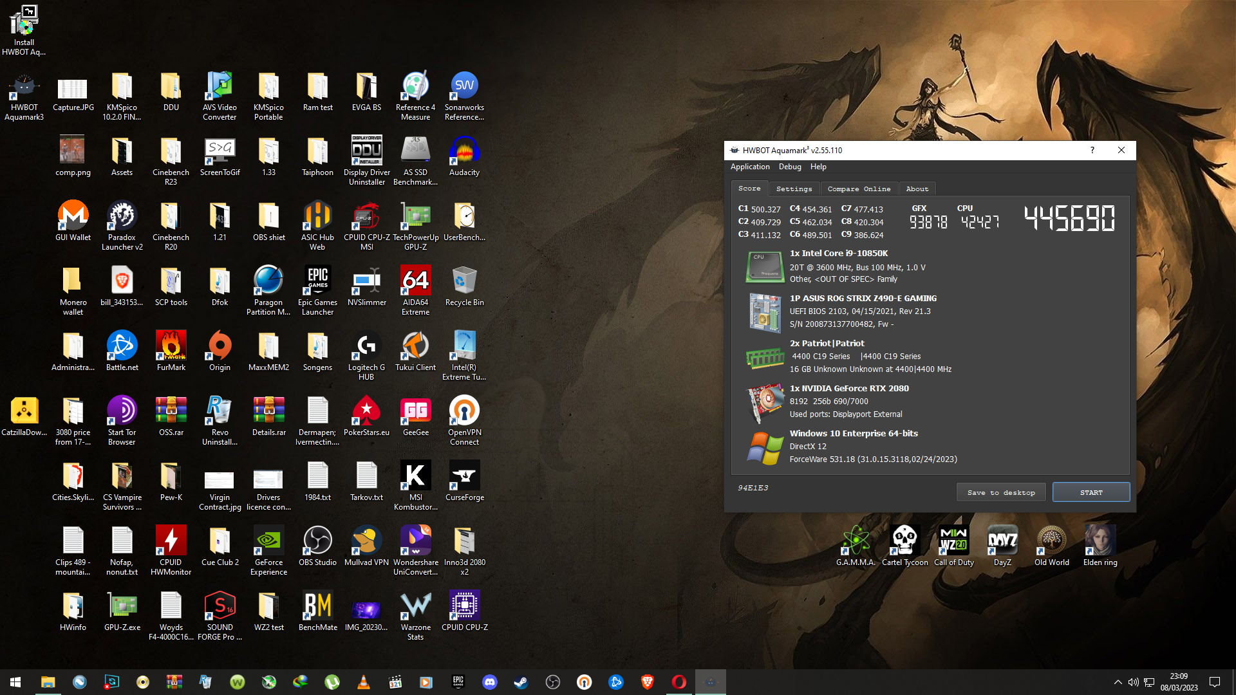
Task: Click the question mark help button in title bar
Action: click(x=1092, y=150)
